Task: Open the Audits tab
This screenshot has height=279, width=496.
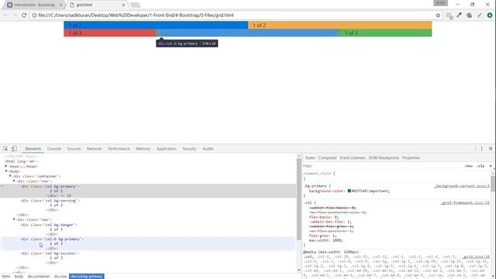Action: [208, 149]
